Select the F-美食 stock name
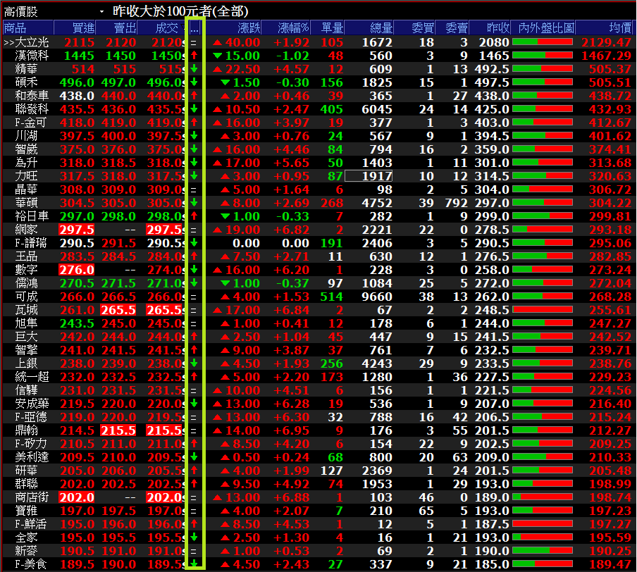Screen dimensions: 637x572 coord(31,564)
